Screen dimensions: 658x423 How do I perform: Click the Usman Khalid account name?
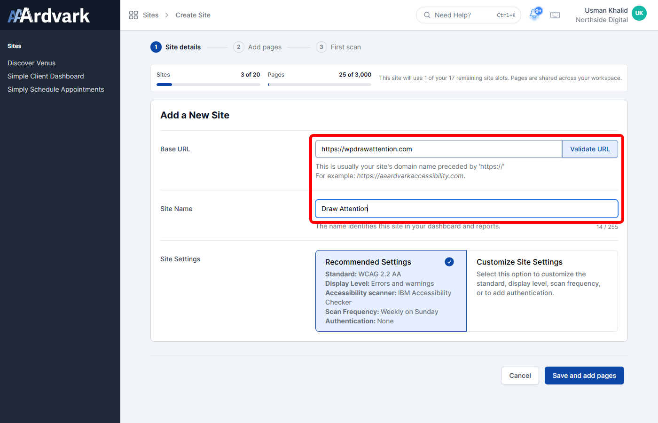pyautogui.click(x=606, y=10)
